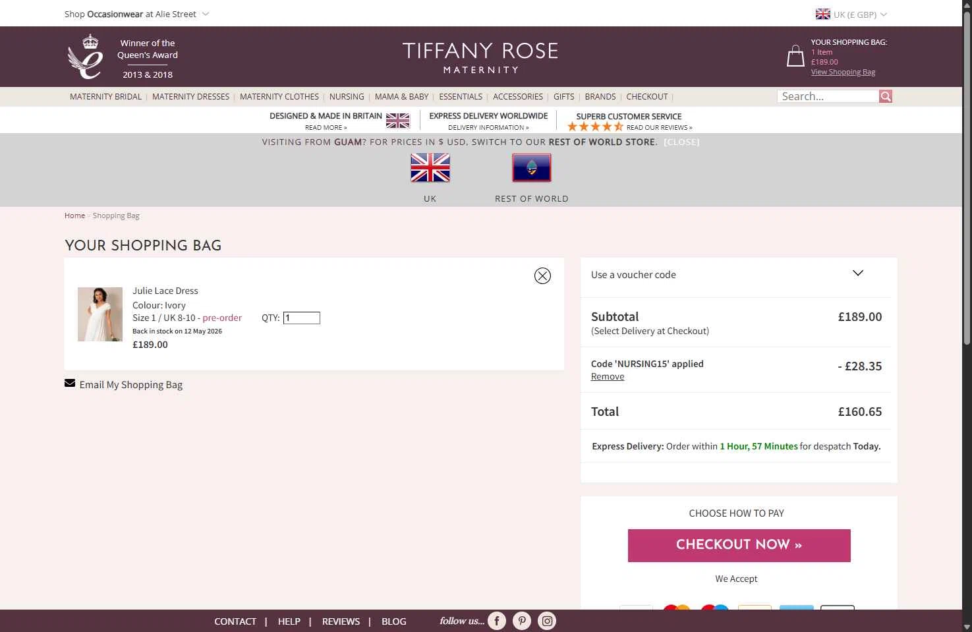Click the Julie Lace Dress thumbnail
Viewport: 972px width, 632px height.
tap(100, 314)
